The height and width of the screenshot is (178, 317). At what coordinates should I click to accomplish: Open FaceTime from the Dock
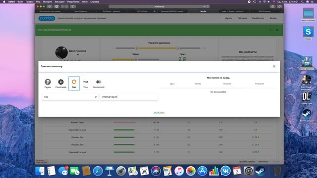[75, 171]
